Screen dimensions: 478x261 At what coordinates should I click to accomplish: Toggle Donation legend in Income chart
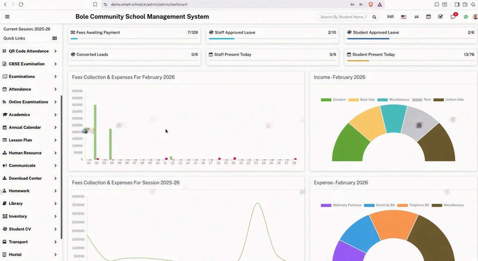click(333, 100)
